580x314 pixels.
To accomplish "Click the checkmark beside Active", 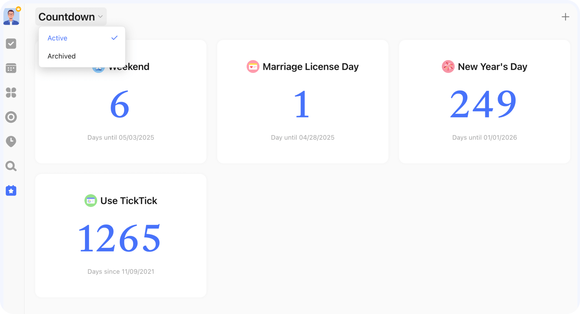I will [x=114, y=37].
